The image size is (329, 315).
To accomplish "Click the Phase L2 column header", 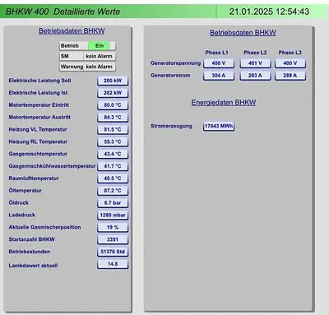I will tap(255, 53).
